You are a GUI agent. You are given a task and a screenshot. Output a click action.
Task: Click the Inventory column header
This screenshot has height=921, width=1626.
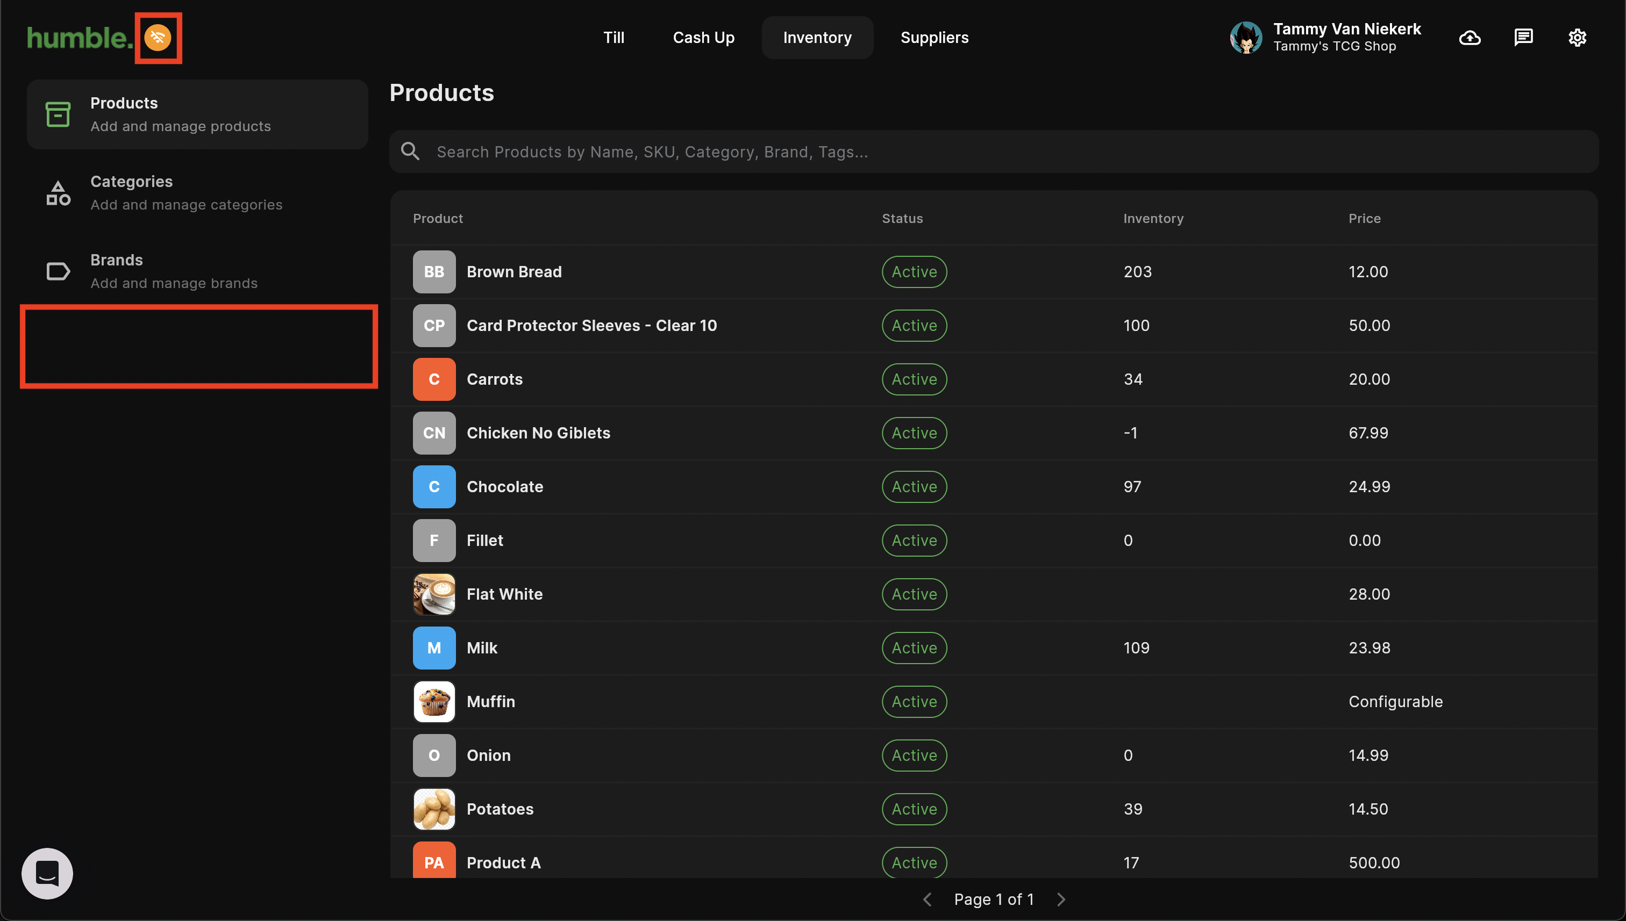click(x=1153, y=218)
